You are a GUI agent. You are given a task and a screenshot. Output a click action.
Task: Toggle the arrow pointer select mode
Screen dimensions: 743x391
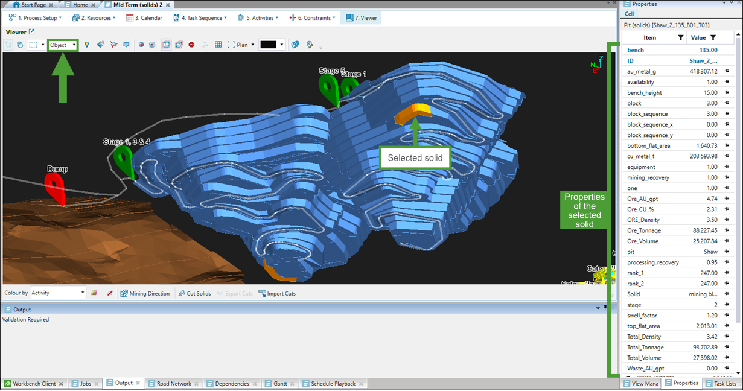pos(8,45)
